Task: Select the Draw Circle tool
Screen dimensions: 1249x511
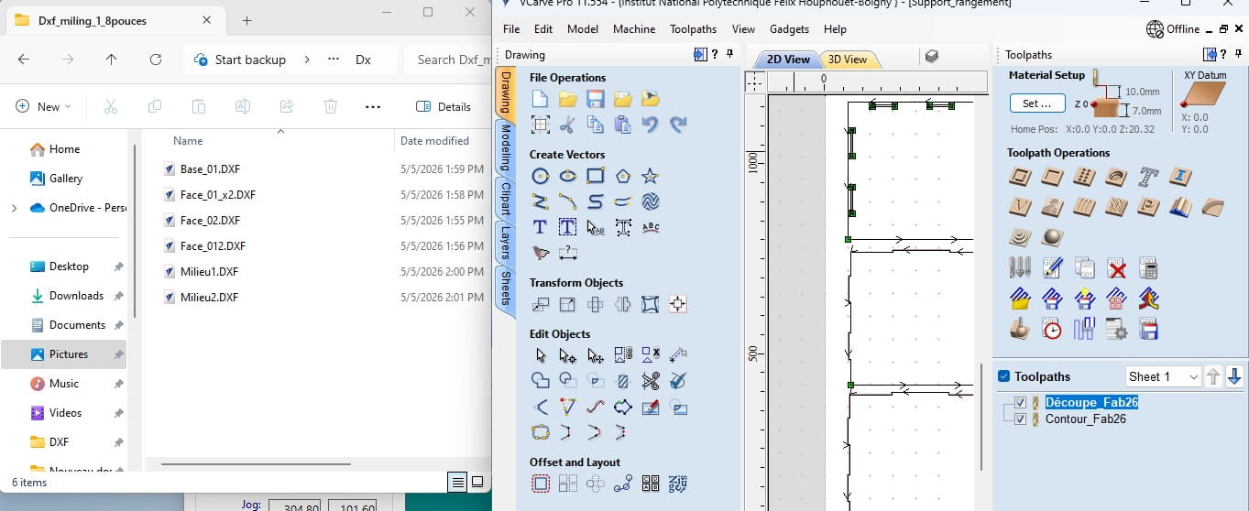Action: pos(541,176)
